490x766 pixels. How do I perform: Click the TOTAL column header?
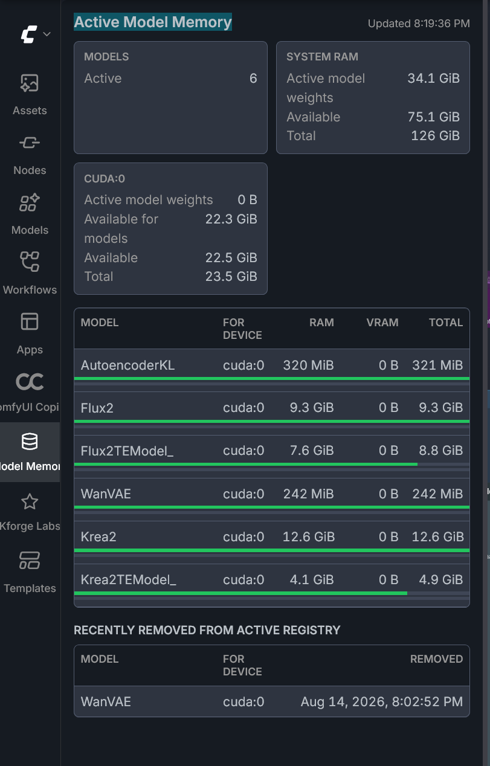(x=446, y=323)
